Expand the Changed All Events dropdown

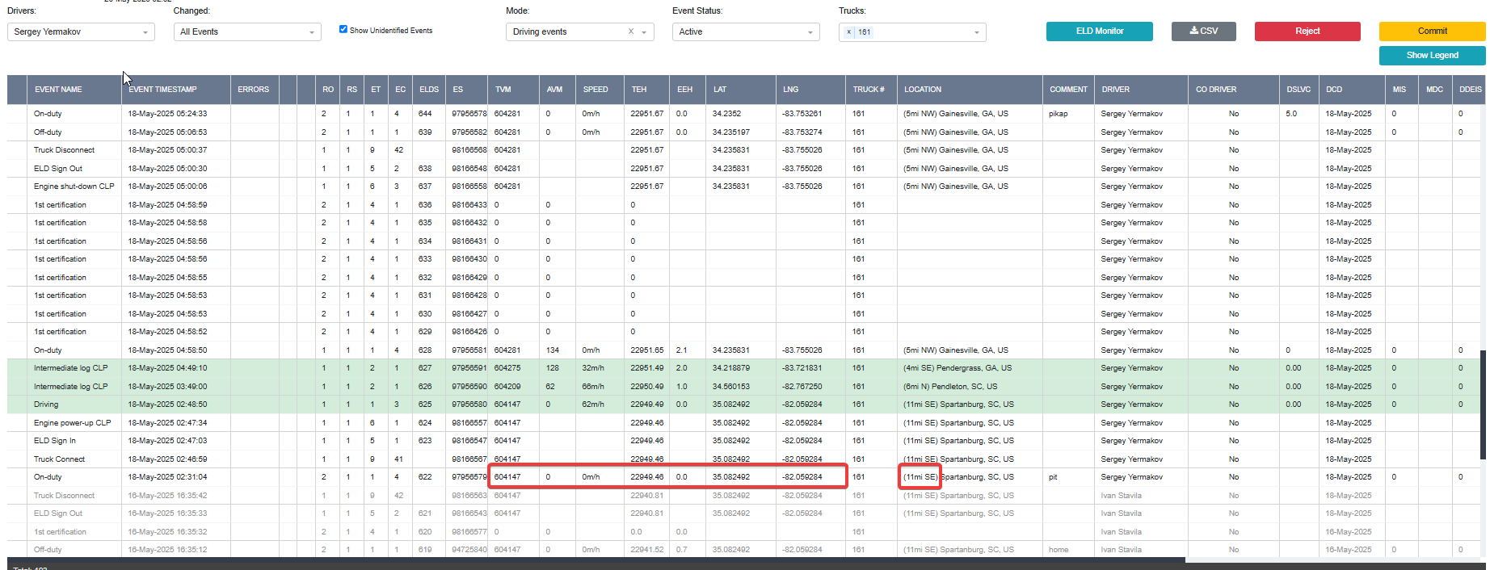[247, 31]
